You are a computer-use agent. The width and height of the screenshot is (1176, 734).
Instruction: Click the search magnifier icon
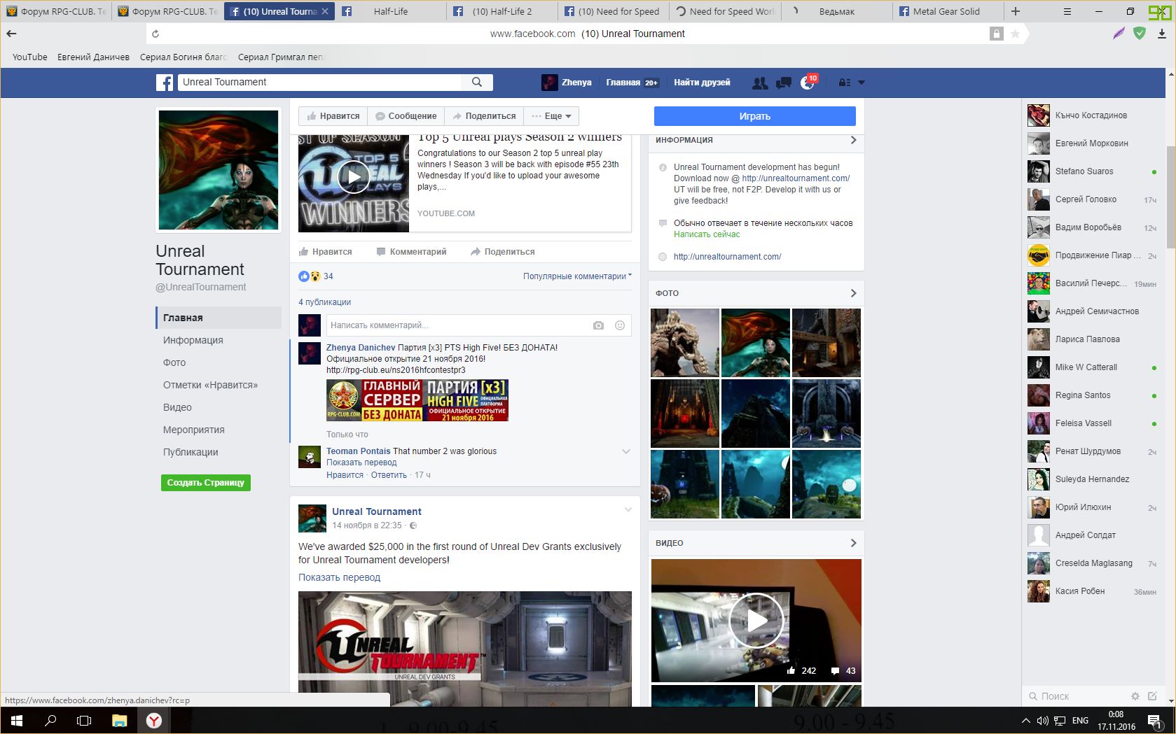click(477, 83)
